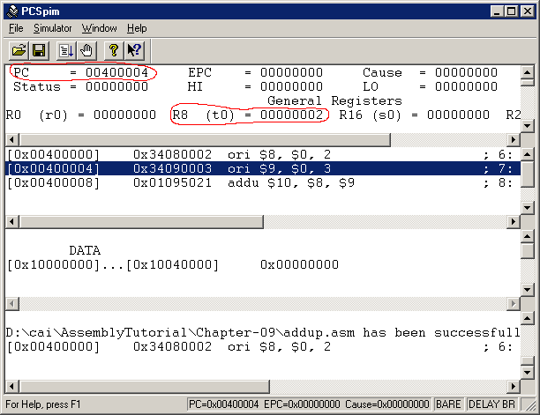
Task: Click the R8 (t0) register value
Action: click(292, 115)
